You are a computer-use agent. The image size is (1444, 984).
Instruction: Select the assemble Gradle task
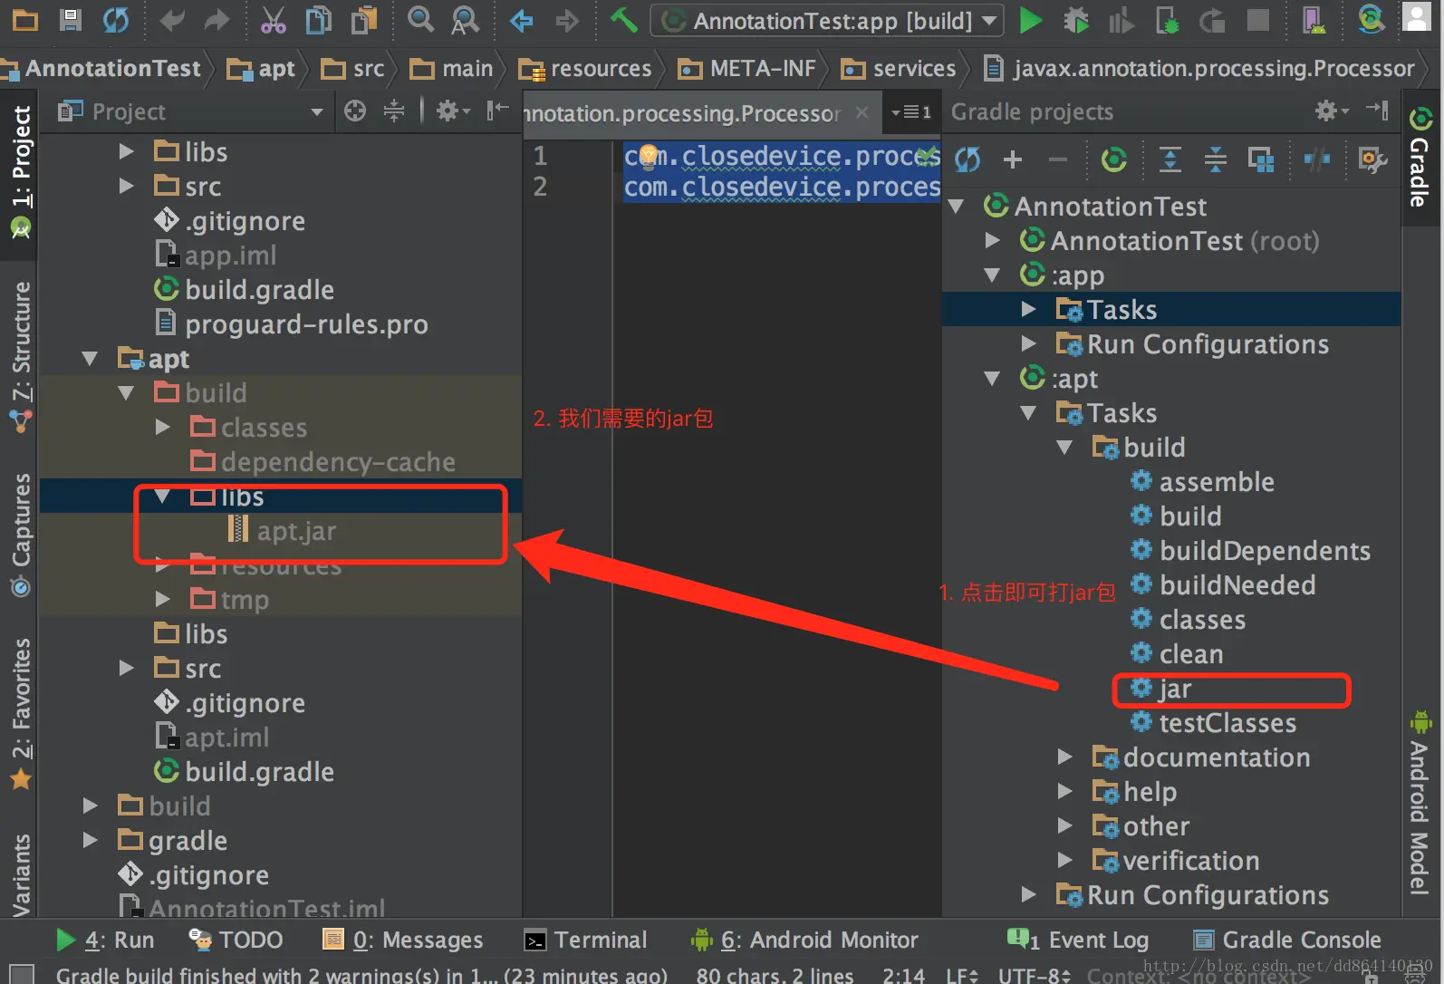pos(1217,481)
